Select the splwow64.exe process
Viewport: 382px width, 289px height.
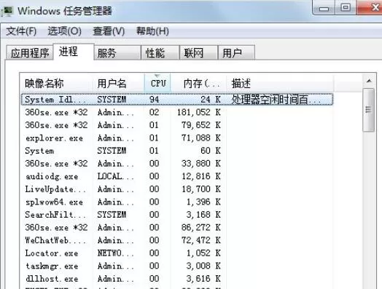pyautogui.click(x=177, y=202)
